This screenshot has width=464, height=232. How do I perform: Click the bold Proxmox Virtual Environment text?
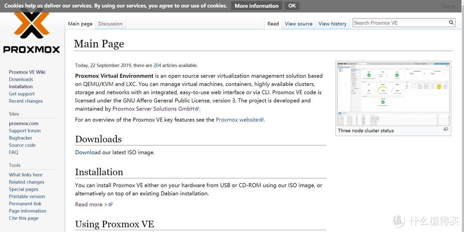click(x=114, y=76)
